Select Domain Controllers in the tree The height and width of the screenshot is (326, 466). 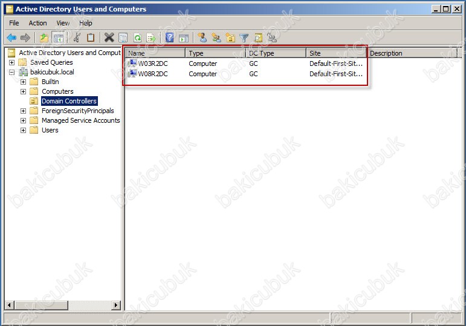pyautogui.click(x=70, y=101)
